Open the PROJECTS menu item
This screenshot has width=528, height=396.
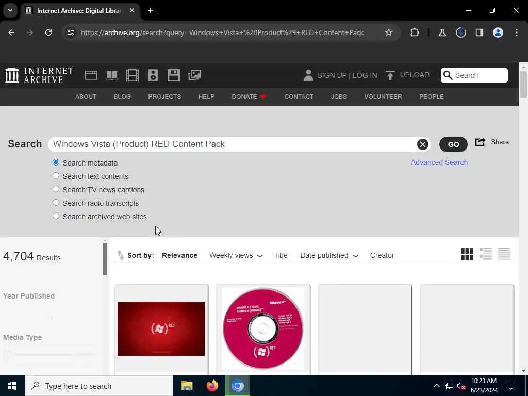164,96
